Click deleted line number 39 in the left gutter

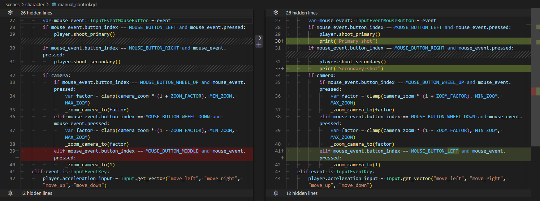coord(13,151)
